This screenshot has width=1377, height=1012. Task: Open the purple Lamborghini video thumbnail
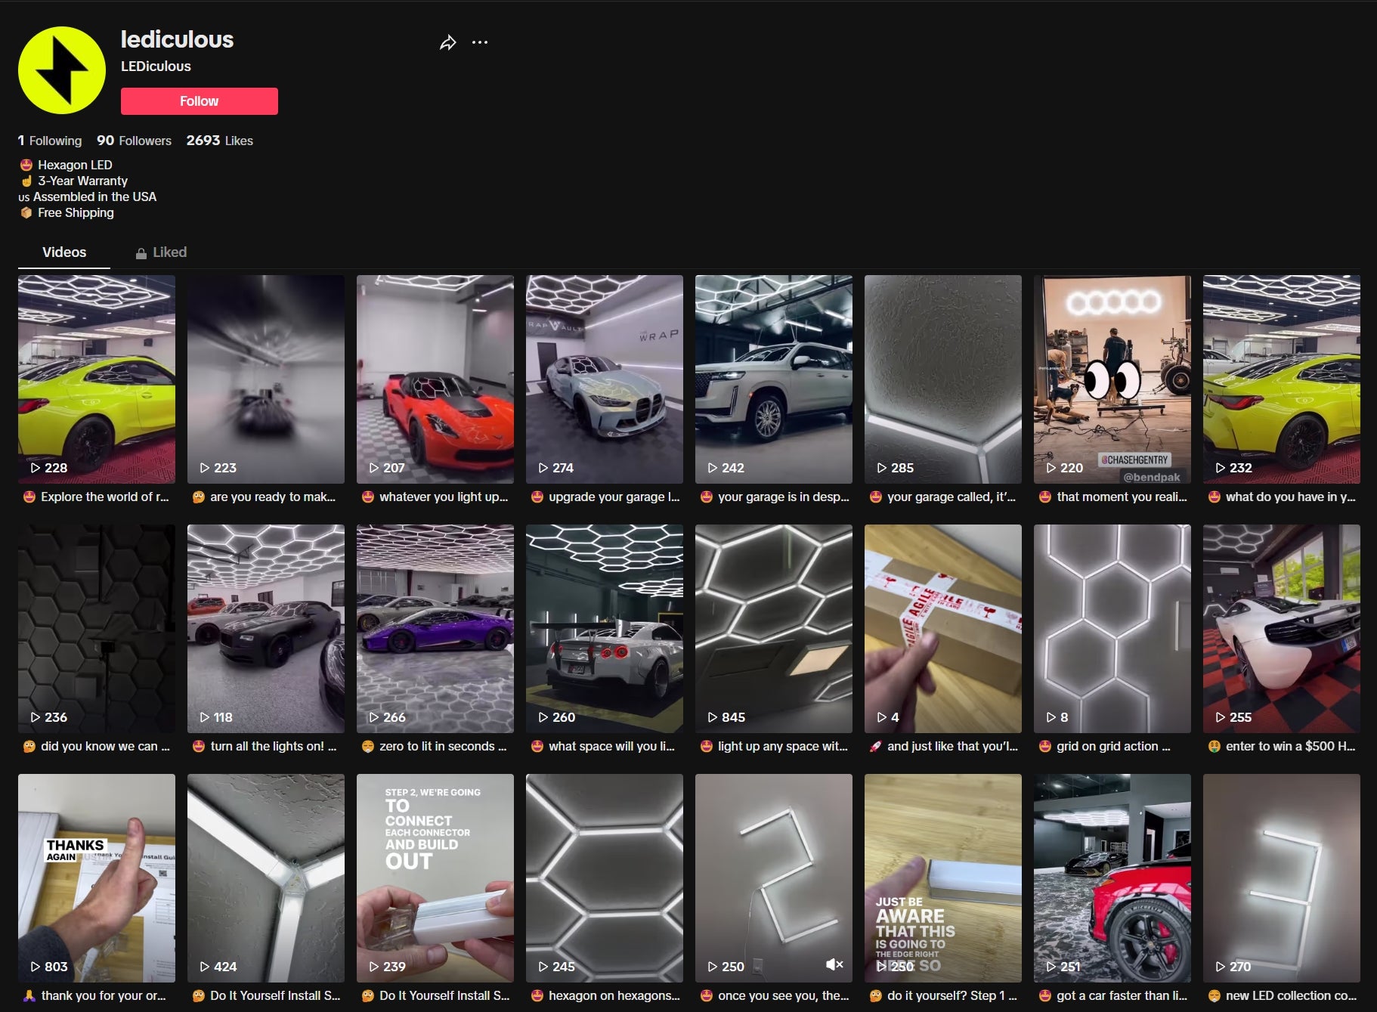pyautogui.click(x=435, y=628)
